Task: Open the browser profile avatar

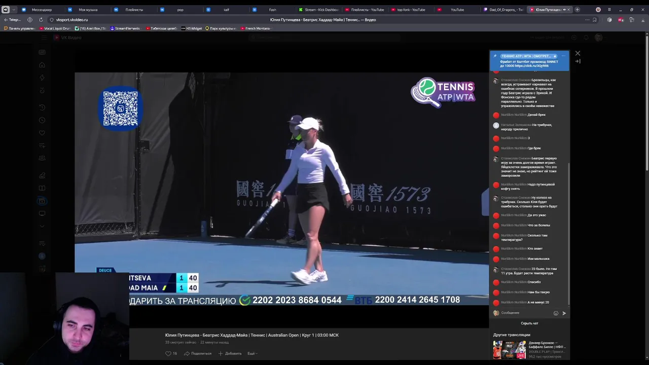Action: [x=598, y=10]
